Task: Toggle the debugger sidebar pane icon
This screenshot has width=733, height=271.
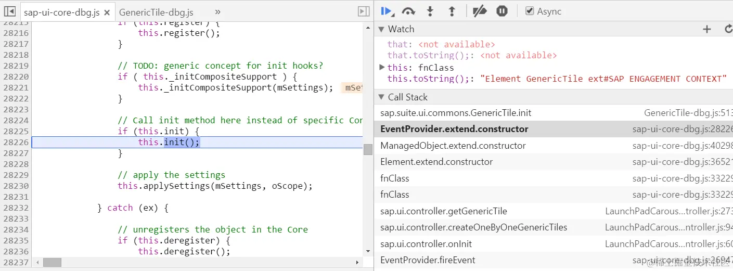Action: (363, 11)
